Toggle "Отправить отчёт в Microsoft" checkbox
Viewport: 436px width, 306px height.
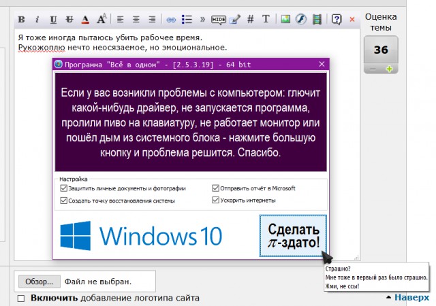pos(215,188)
